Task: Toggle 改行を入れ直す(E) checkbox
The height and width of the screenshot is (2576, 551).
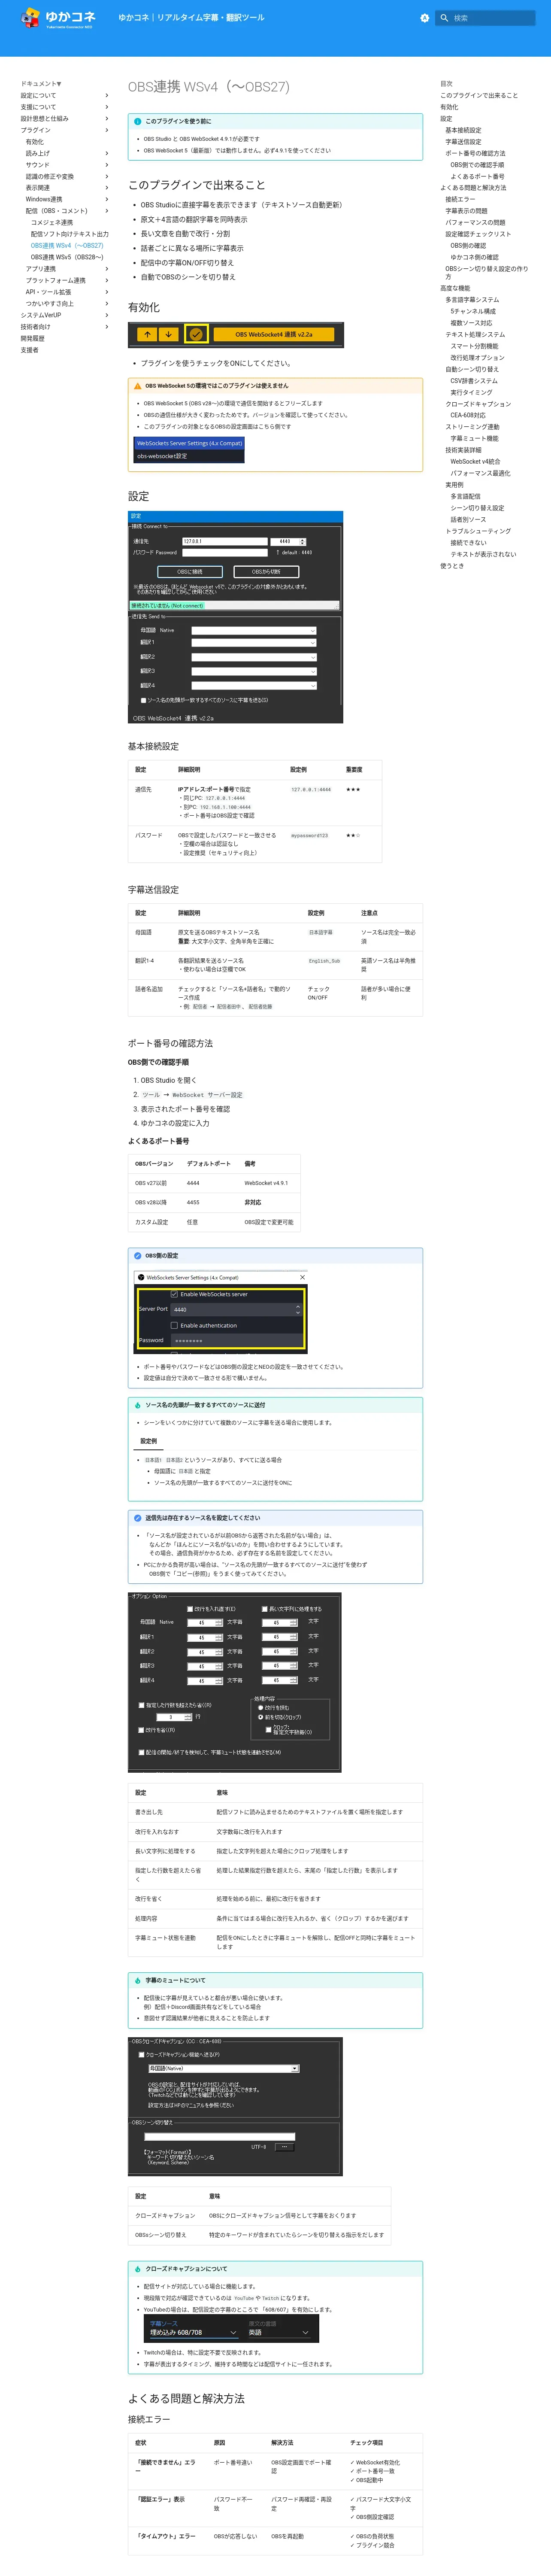Action: pyautogui.click(x=190, y=1609)
